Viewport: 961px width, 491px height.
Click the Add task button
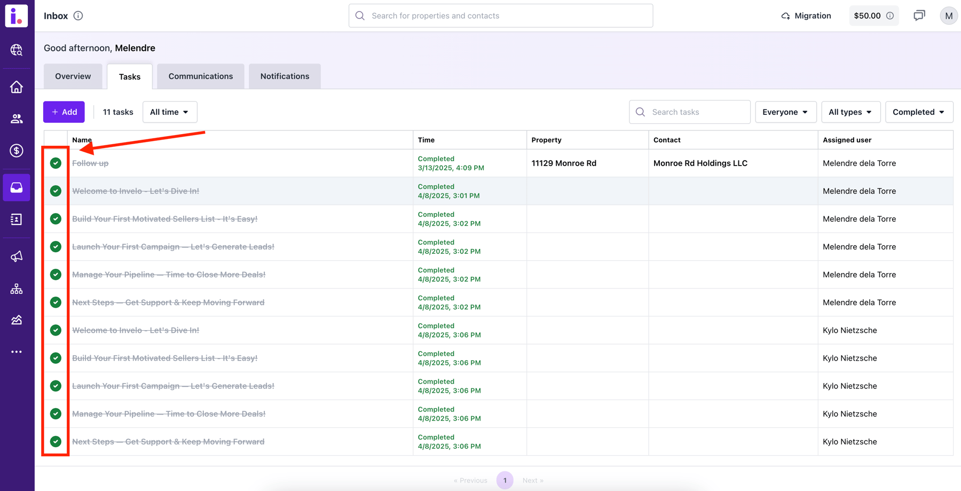[64, 112]
